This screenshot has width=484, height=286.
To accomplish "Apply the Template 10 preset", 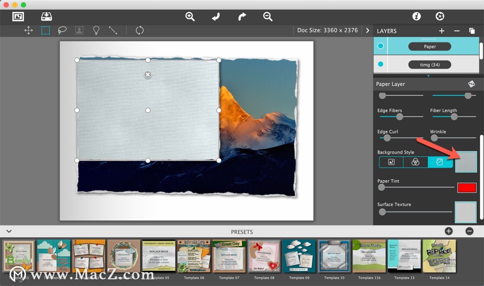I will tap(334, 257).
